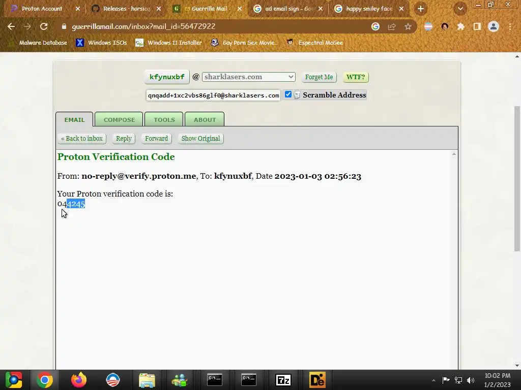Click the Action Center flag tray icon
521x390 pixels.
tap(446, 380)
